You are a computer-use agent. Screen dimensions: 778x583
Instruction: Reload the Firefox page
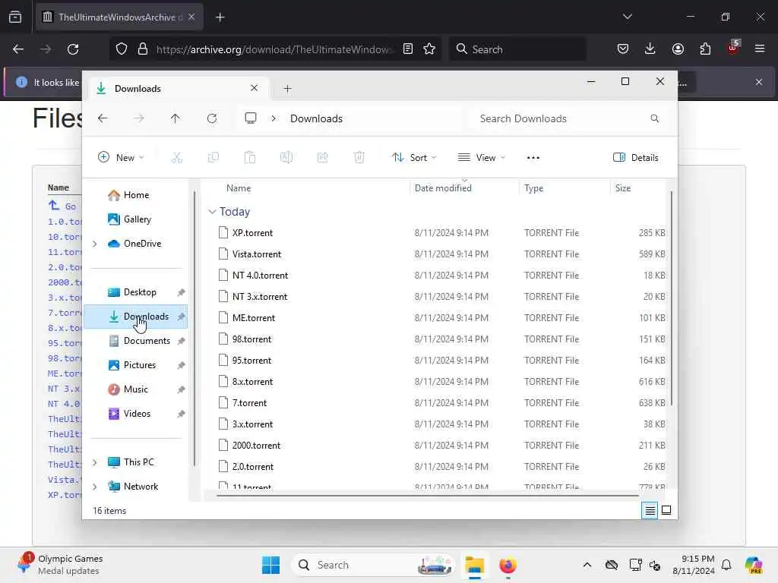(73, 49)
